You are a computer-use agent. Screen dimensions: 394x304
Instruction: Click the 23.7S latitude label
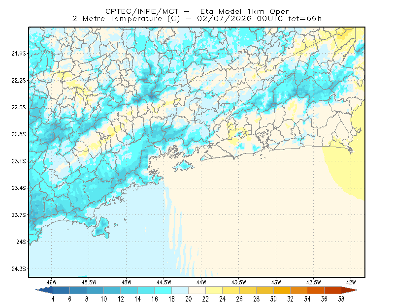pyautogui.click(x=19, y=215)
